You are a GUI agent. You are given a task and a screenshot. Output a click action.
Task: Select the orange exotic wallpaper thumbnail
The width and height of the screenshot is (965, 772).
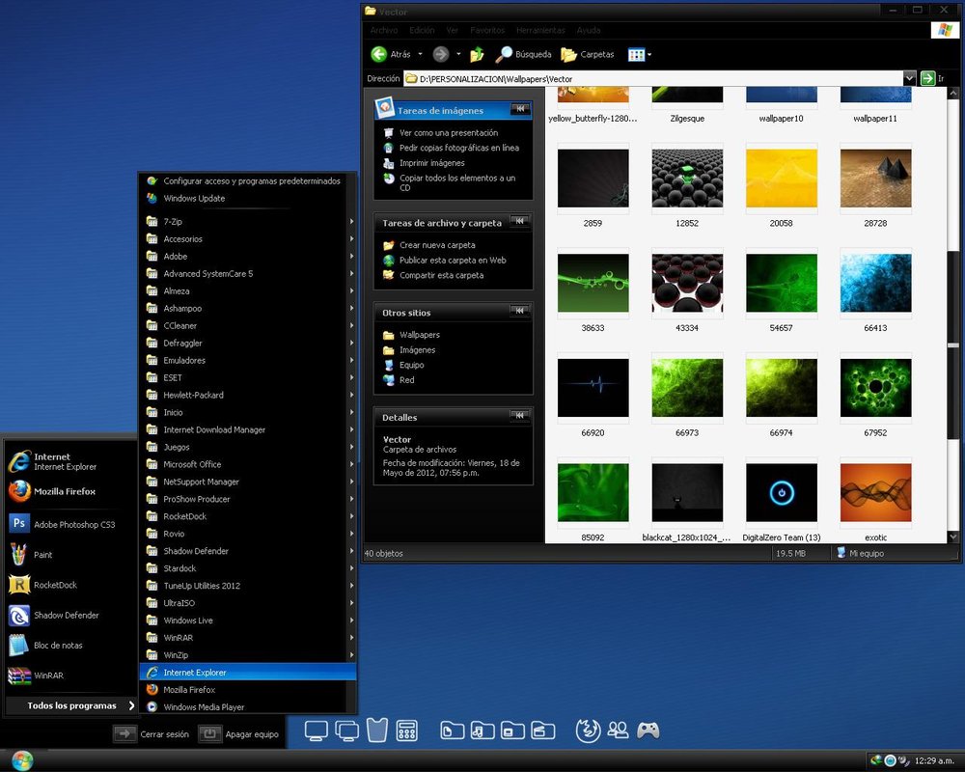pos(875,493)
